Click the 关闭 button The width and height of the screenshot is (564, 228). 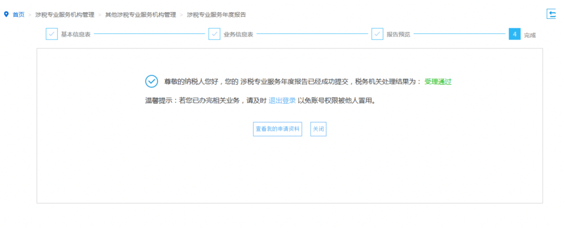(x=319, y=129)
